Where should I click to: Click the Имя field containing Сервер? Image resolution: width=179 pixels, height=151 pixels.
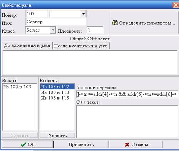(56, 22)
